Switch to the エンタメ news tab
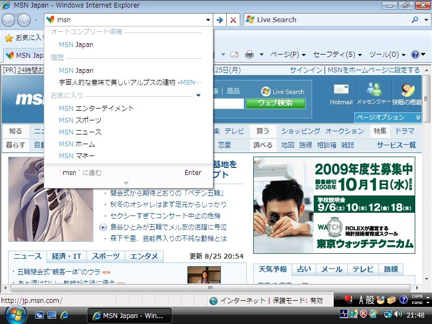Screen dimensions: 432x324 144,256
